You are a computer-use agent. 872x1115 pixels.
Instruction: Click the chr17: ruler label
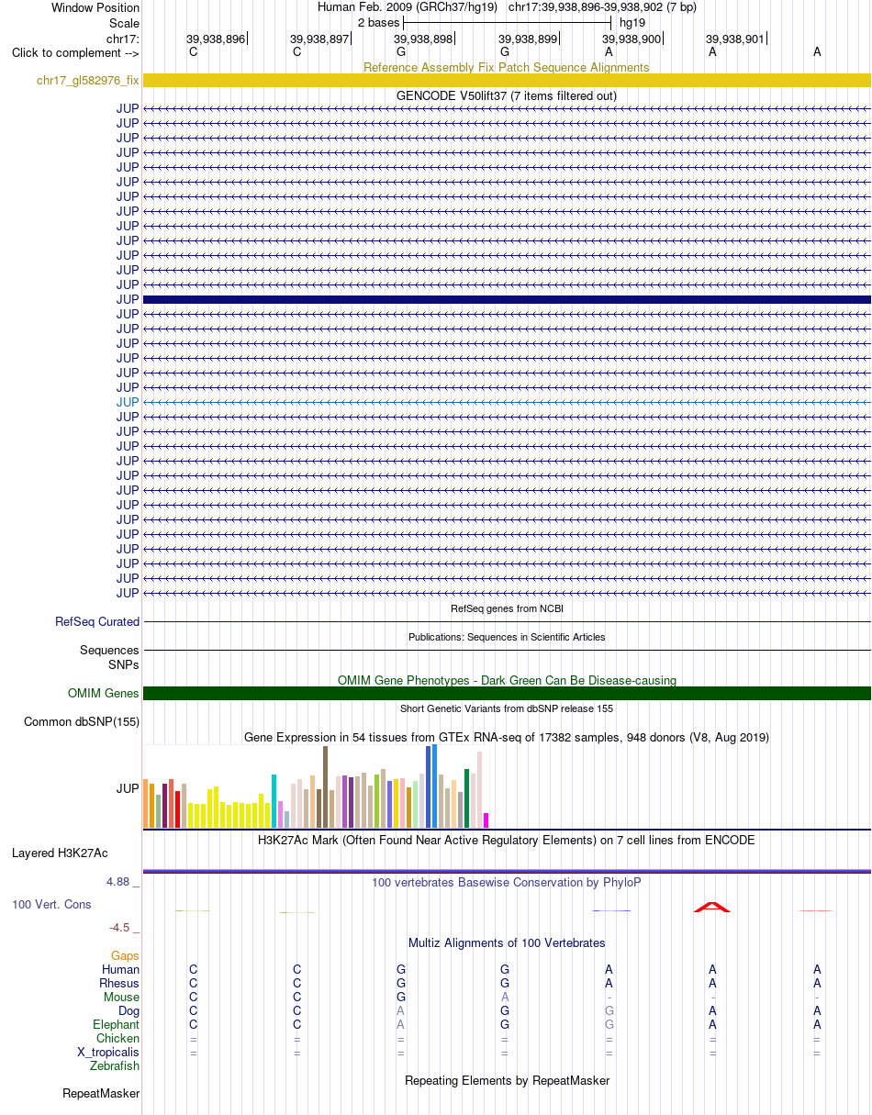pos(122,39)
